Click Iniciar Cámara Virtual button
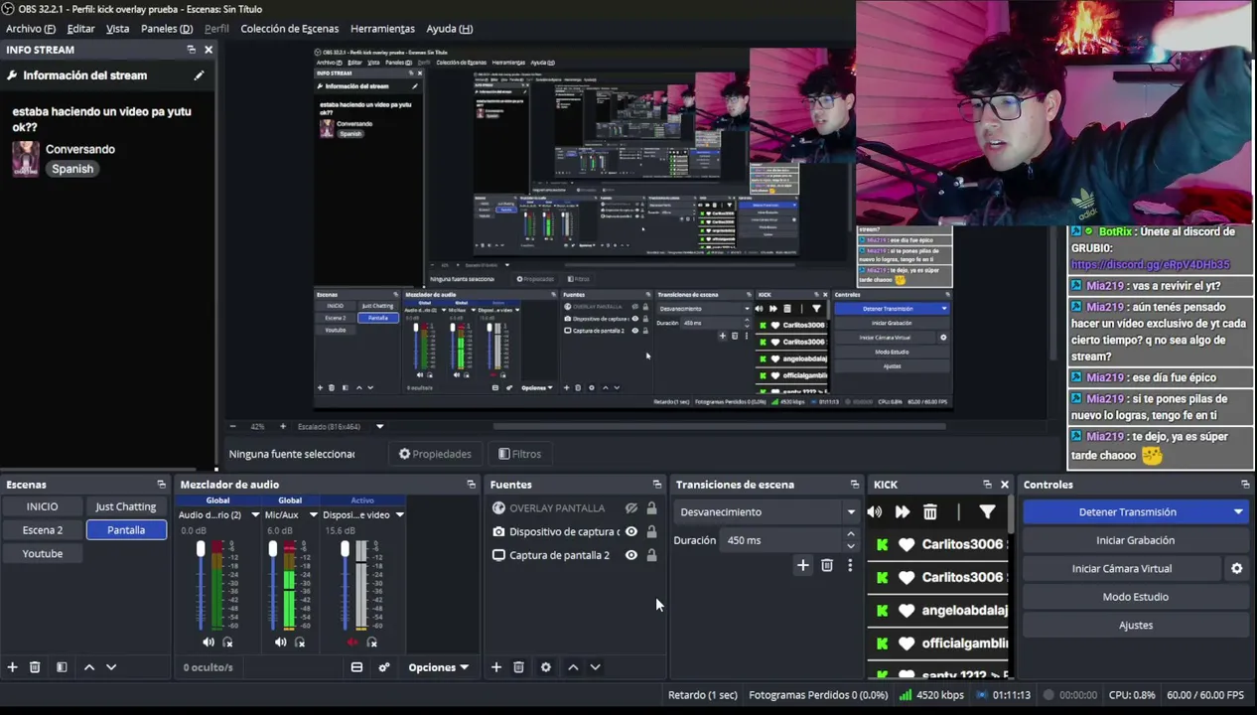This screenshot has width=1257, height=715. 1122,569
